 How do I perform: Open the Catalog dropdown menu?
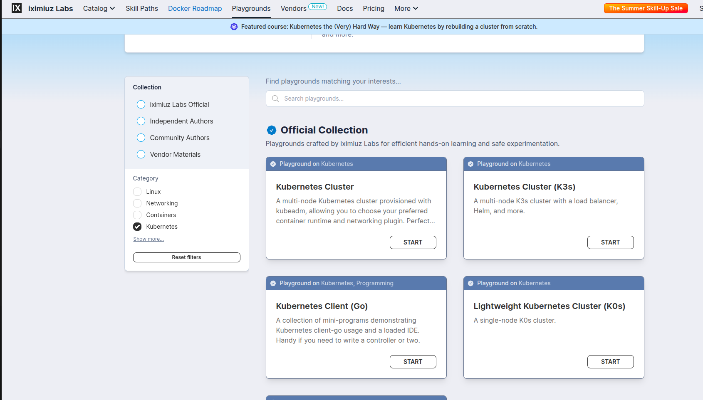pos(99,8)
